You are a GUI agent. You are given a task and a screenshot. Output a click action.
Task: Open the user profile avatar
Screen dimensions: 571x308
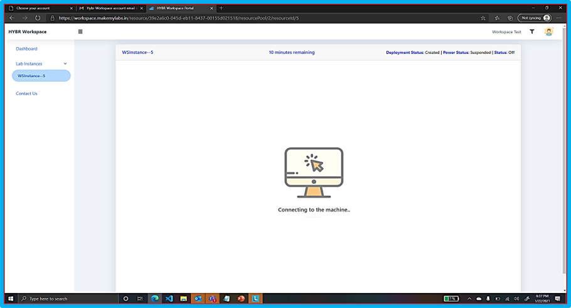[548, 31]
